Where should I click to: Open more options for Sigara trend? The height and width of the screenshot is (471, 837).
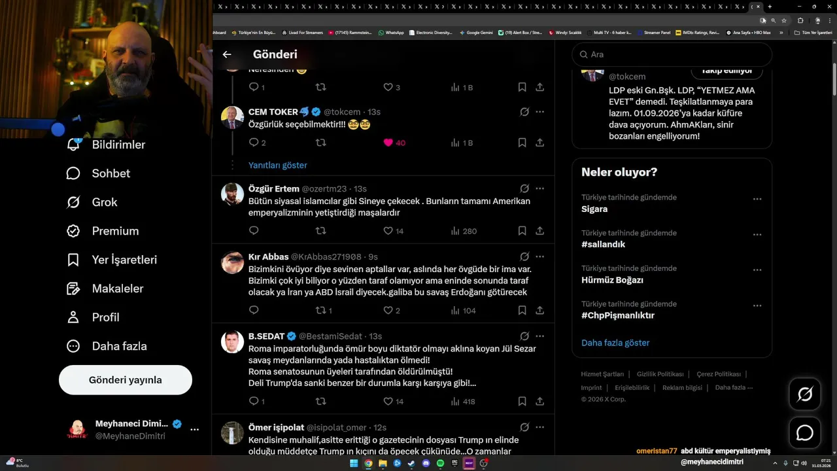pos(757,199)
